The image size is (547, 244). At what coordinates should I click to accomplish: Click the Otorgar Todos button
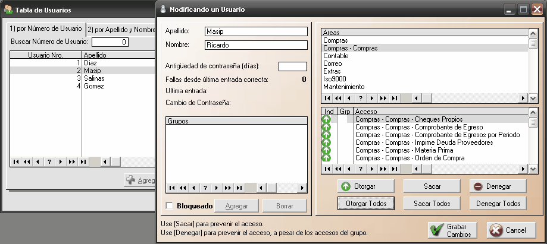point(366,204)
